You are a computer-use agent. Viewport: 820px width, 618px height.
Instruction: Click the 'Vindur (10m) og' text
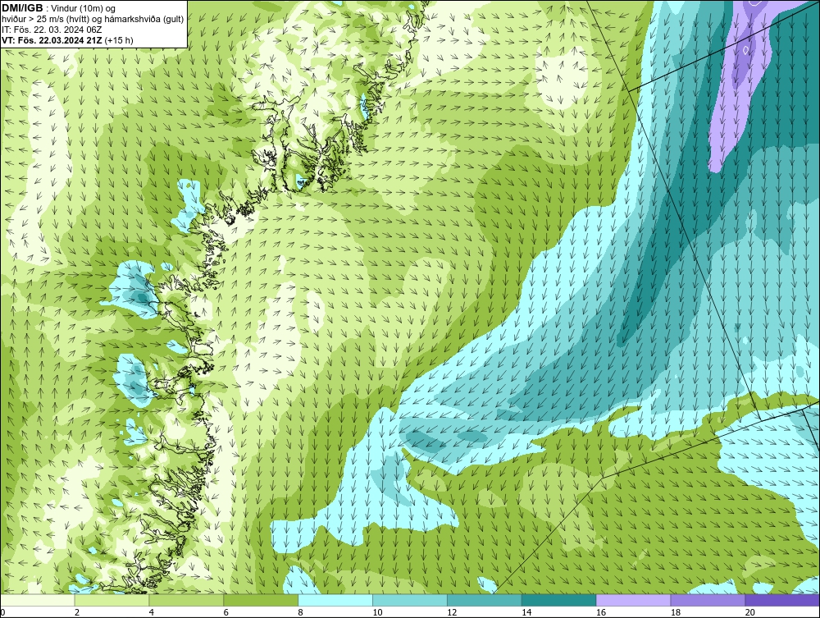pyautogui.click(x=84, y=8)
